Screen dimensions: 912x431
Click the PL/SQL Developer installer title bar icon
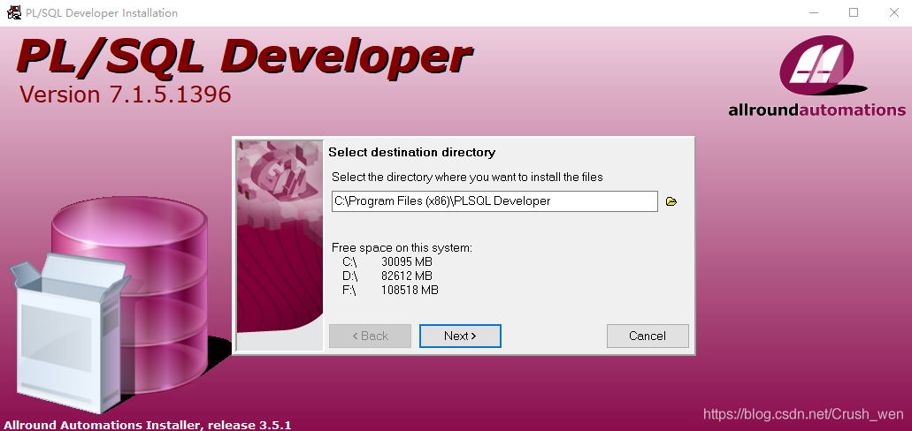coord(13,12)
